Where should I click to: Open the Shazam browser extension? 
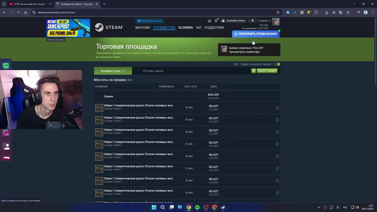click(288, 12)
